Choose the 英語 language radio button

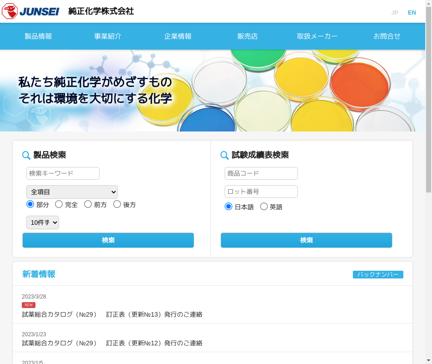(264, 207)
